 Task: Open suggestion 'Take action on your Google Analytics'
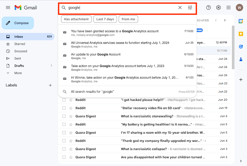128,68
